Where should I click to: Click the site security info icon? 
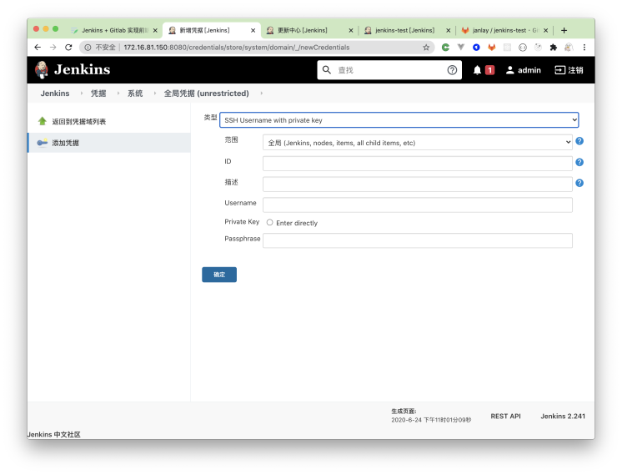tap(88, 48)
